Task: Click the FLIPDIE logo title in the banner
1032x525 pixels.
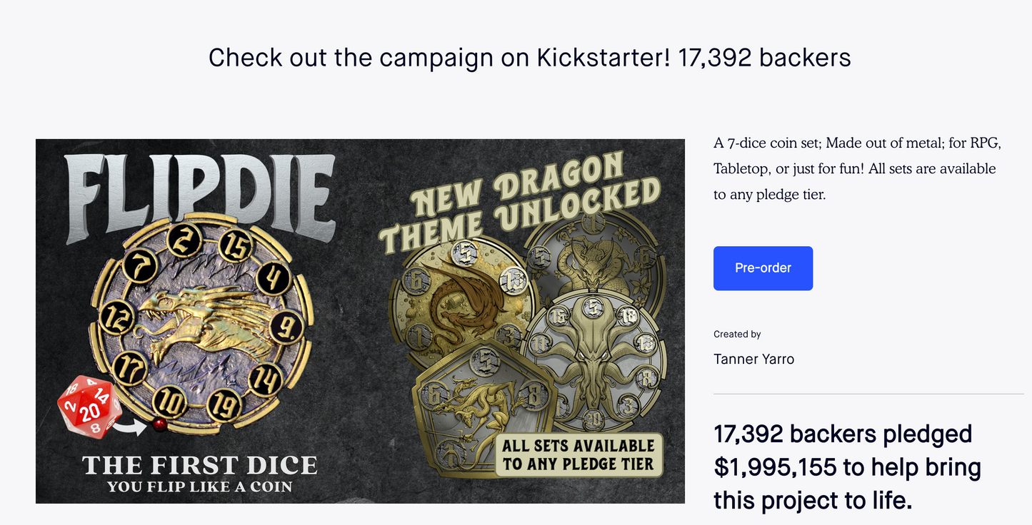Action: 199,188
